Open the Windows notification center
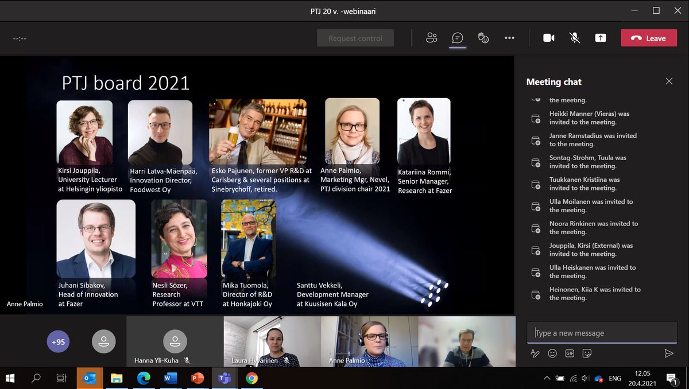Screen dimensions: 689x389 (x=672, y=378)
